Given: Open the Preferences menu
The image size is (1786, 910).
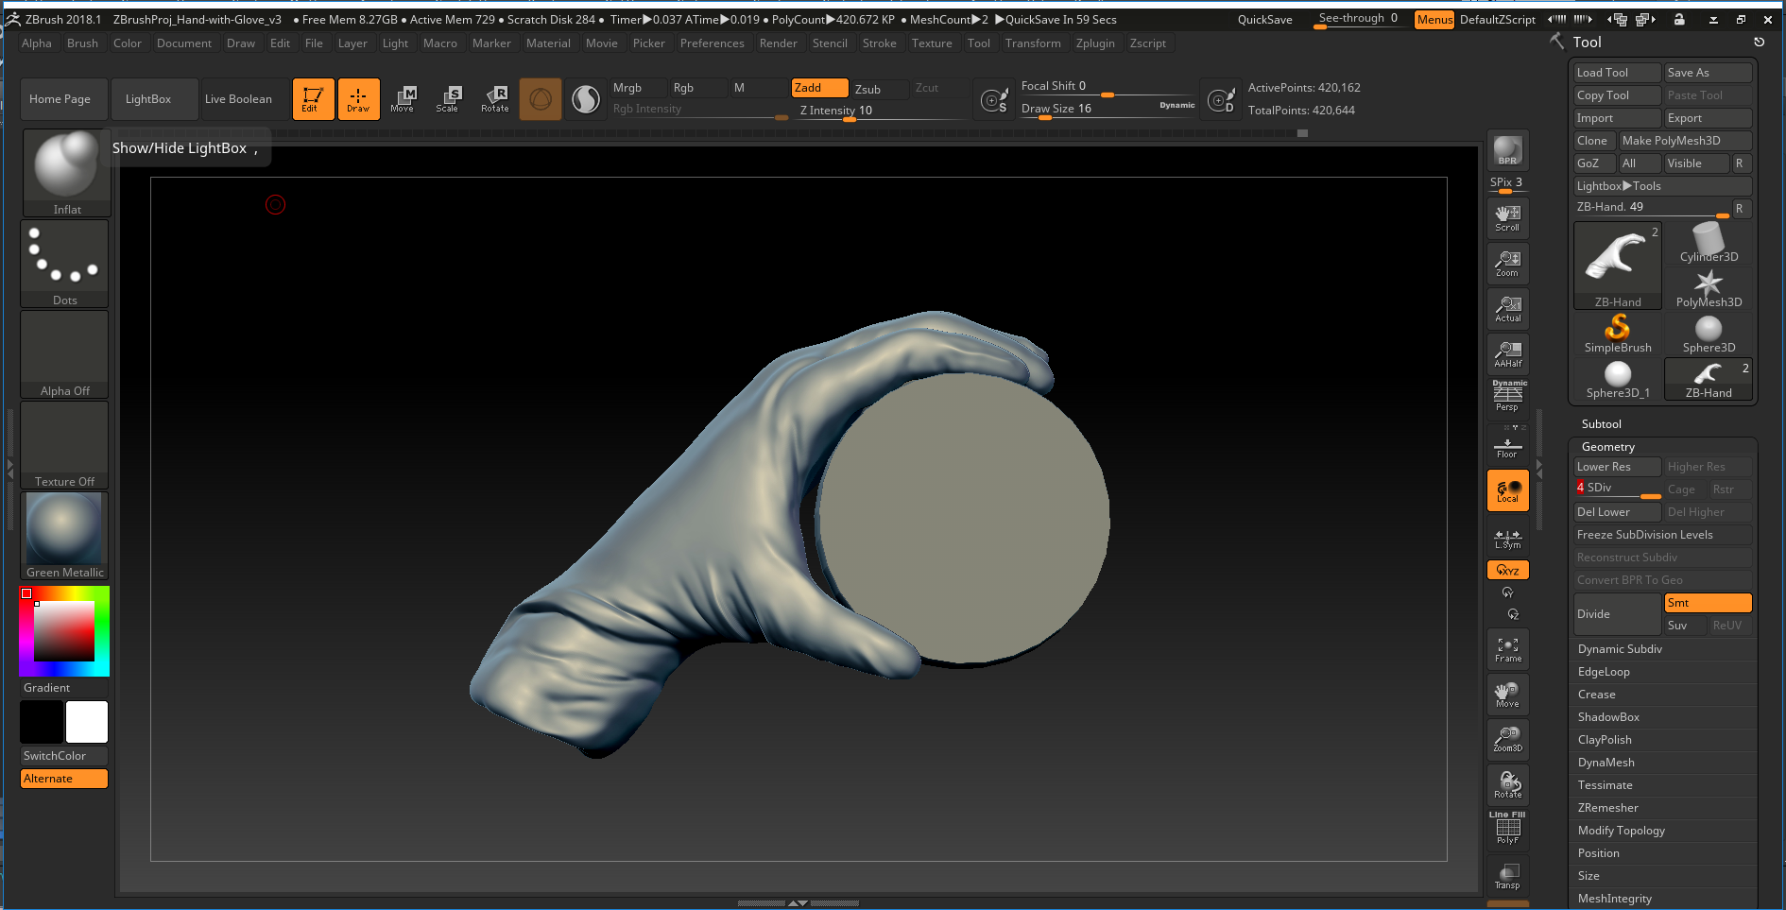Looking at the screenshot, I should [712, 43].
